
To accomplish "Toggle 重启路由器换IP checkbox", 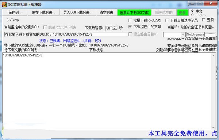I will pyautogui.click(x=130, y=34).
